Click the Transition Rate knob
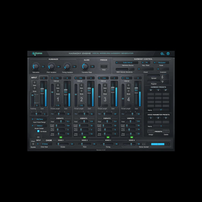Image resolution: width=202 pixels, height=202 pixels. pyautogui.click(x=85, y=66)
